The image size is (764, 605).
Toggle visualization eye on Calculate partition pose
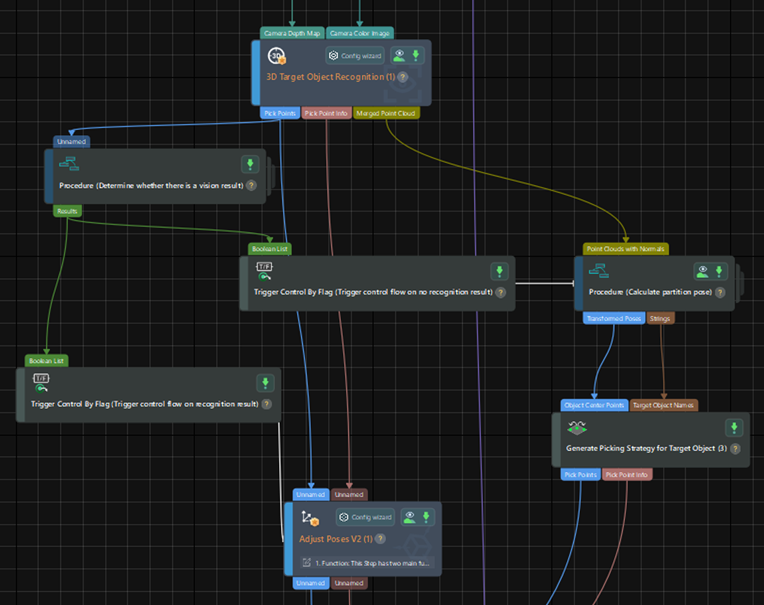tap(703, 272)
